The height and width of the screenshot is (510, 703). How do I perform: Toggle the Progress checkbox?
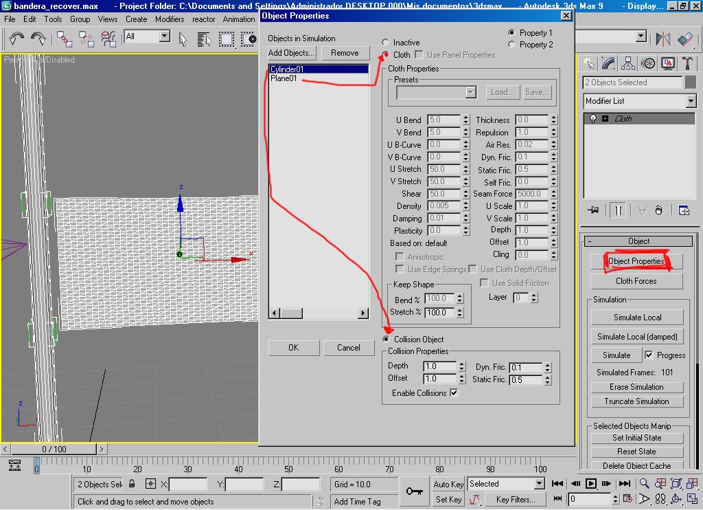tap(649, 355)
